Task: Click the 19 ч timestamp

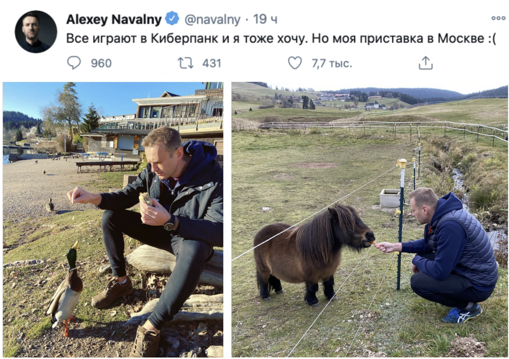Action: (265, 19)
